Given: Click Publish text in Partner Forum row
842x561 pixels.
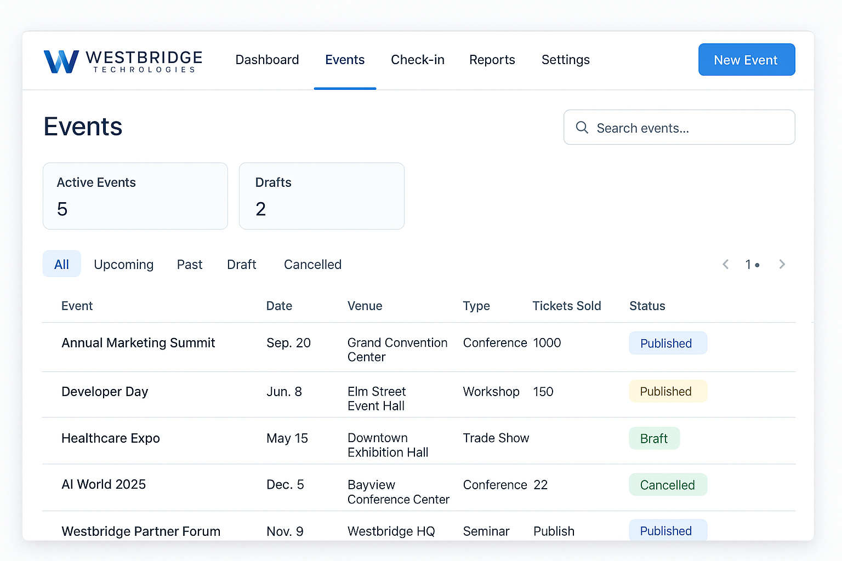Looking at the screenshot, I should (x=554, y=531).
